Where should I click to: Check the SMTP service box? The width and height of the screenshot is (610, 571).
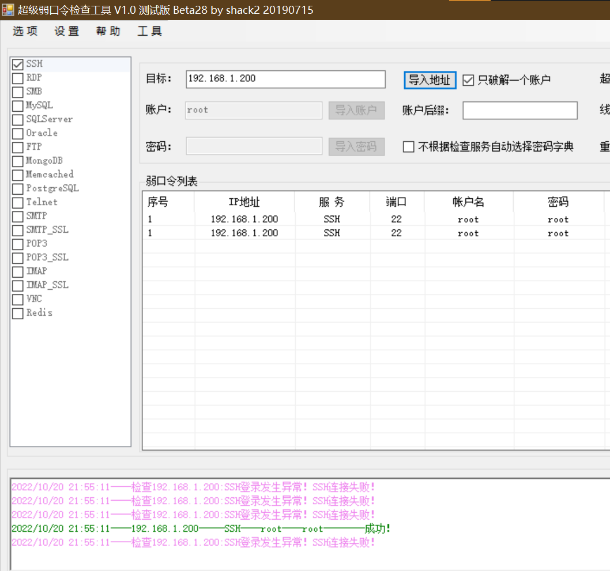coord(18,216)
